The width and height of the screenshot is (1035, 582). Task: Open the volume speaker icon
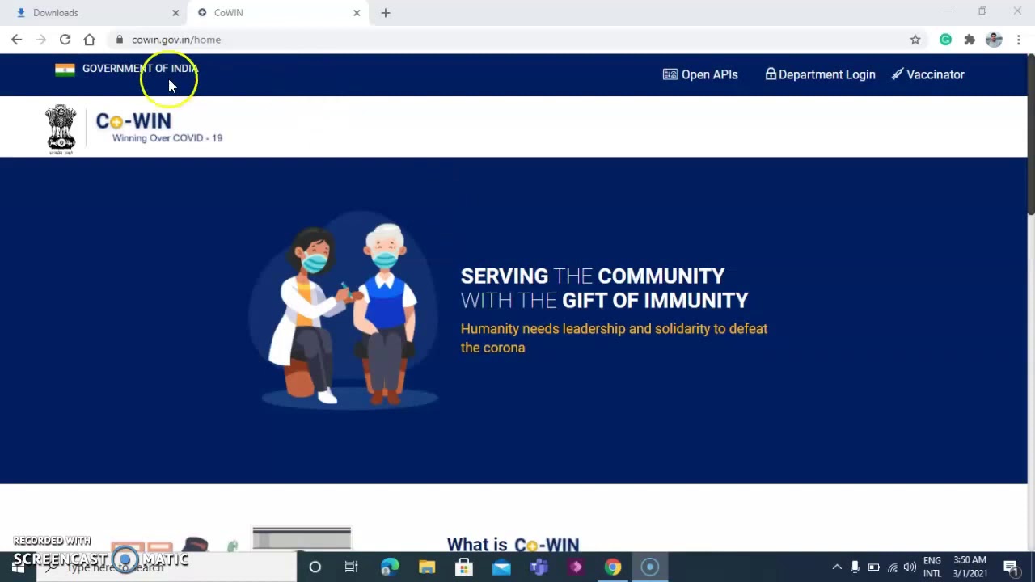click(x=910, y=567)
